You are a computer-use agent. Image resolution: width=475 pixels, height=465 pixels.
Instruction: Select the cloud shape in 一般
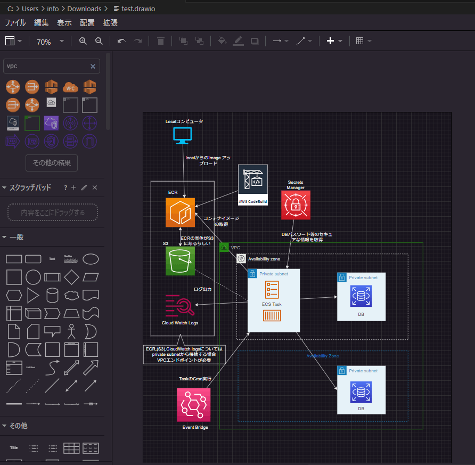[x=71, y=296]
